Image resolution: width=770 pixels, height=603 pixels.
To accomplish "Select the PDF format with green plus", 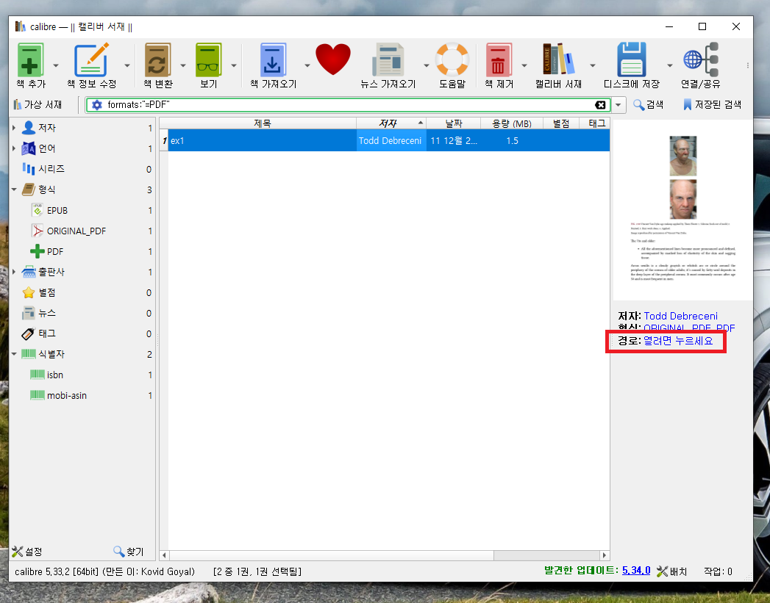I will 46,251.
